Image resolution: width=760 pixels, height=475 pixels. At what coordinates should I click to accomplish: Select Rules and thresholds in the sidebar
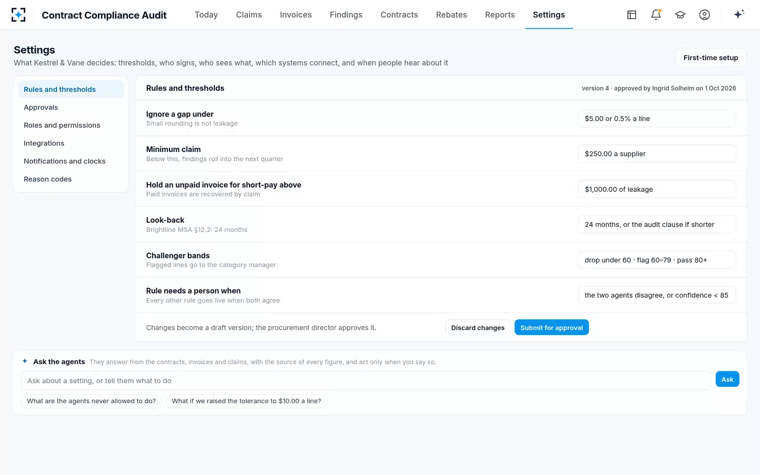(71, 89)
